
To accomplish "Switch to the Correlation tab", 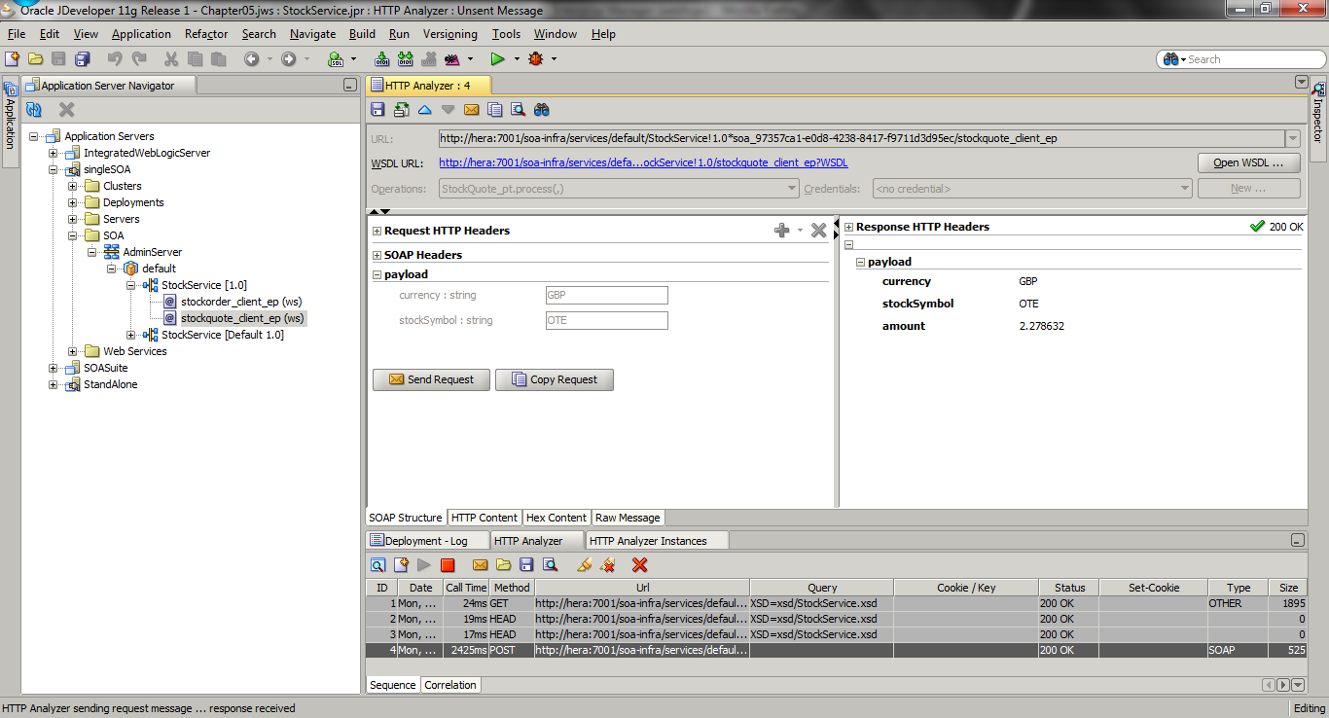I will coord(450,685).
